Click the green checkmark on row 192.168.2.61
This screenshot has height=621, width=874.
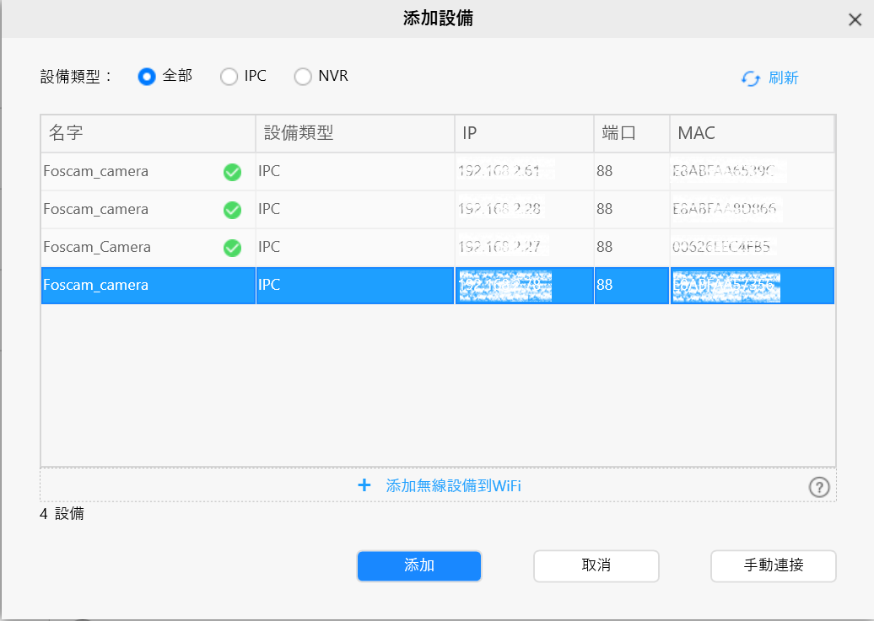233,172
